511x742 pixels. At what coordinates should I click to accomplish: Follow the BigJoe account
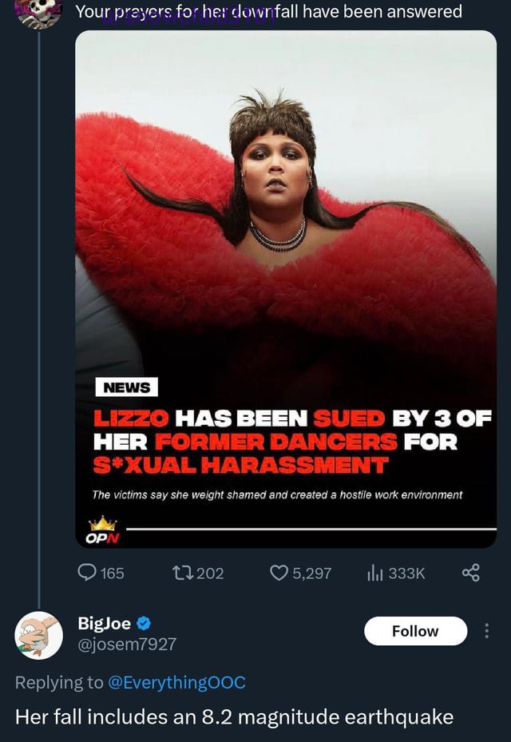click(415, 631)
